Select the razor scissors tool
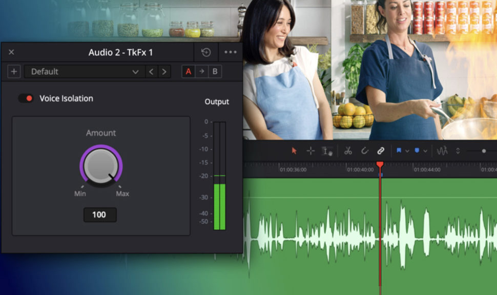Screen dimensions: 497x295 click(x=348, y=151)
